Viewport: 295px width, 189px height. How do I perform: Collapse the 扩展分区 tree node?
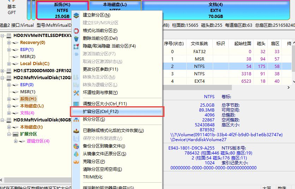[x=9, y=134]
